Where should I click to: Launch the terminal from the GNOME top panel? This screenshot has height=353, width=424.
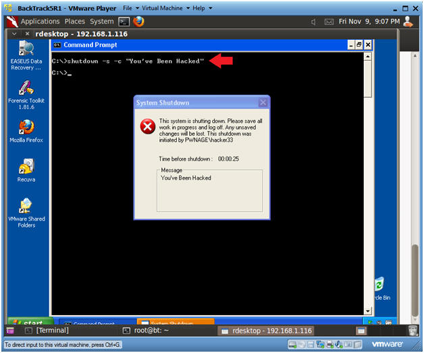(x=124, y=22)
